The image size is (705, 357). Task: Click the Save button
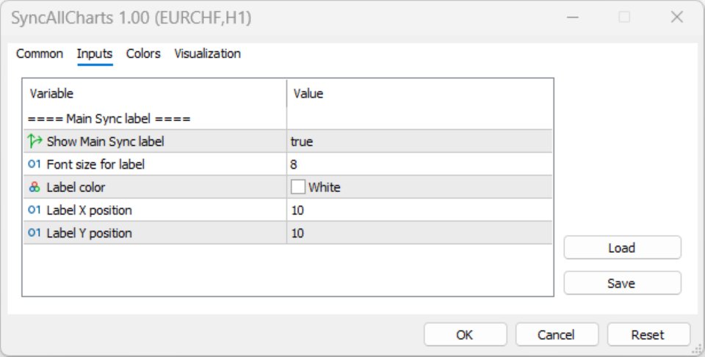(622, 284)
